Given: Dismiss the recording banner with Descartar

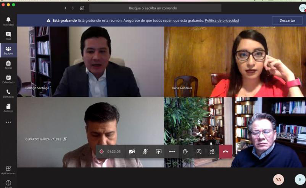Looking at the screenshot, I should [x=287, y=21].
